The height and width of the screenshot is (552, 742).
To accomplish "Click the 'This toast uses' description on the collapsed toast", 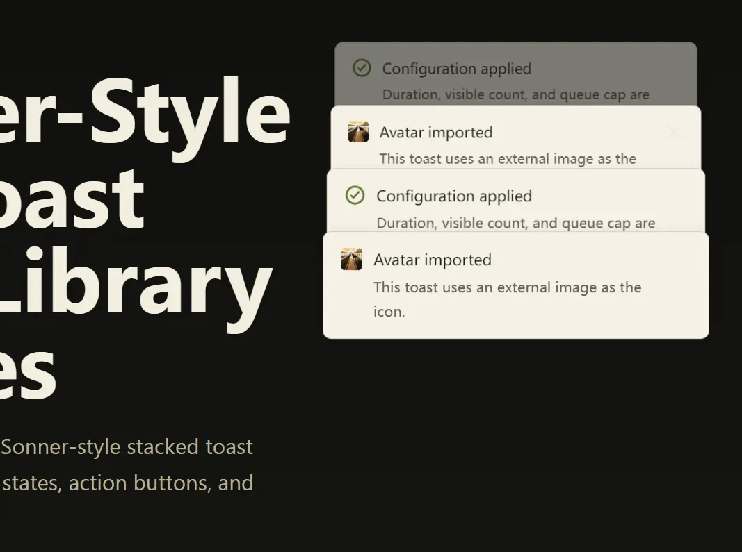I will 508,159.
